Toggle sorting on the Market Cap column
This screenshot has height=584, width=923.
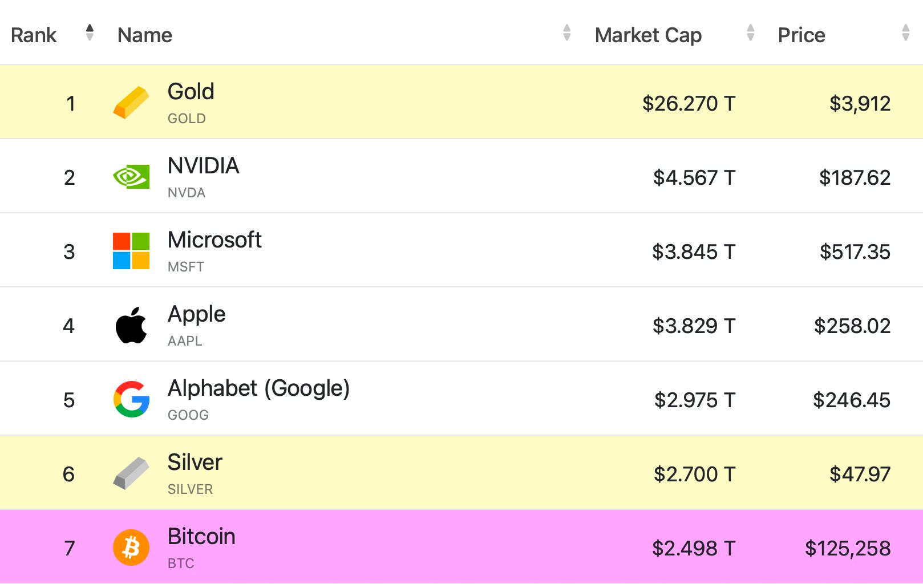click(x=750, y=33)
